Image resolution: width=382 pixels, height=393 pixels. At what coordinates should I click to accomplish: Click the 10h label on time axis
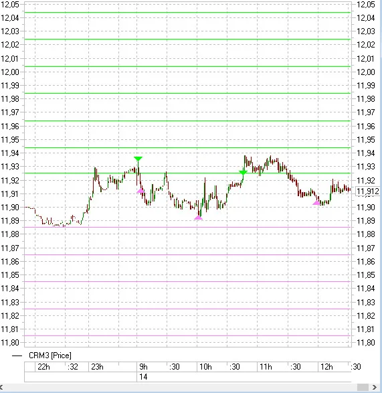coord(205,367)
